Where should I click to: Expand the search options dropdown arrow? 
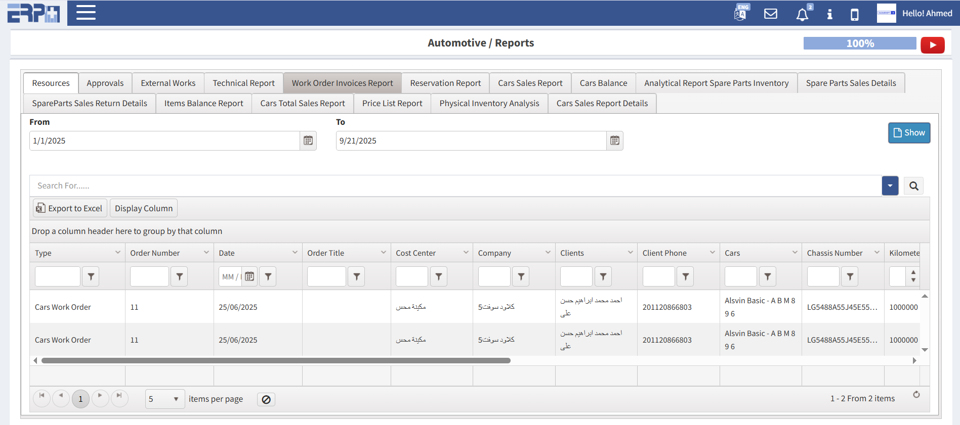[x=890, y=186]
